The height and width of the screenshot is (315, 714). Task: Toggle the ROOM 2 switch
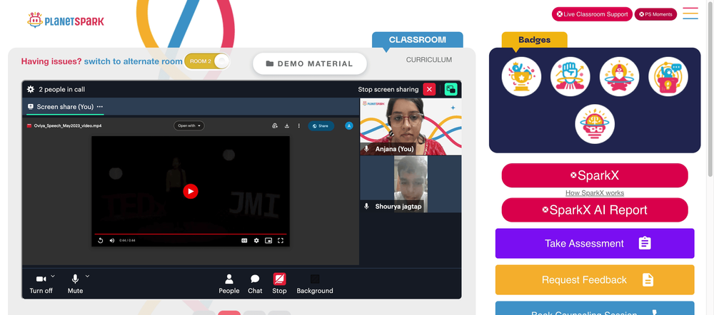coord(207,61)
